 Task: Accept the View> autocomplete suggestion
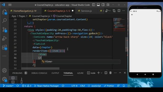[81, 62]
